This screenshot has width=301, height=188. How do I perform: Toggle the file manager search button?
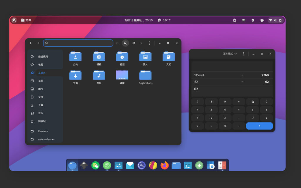point(125,43)
